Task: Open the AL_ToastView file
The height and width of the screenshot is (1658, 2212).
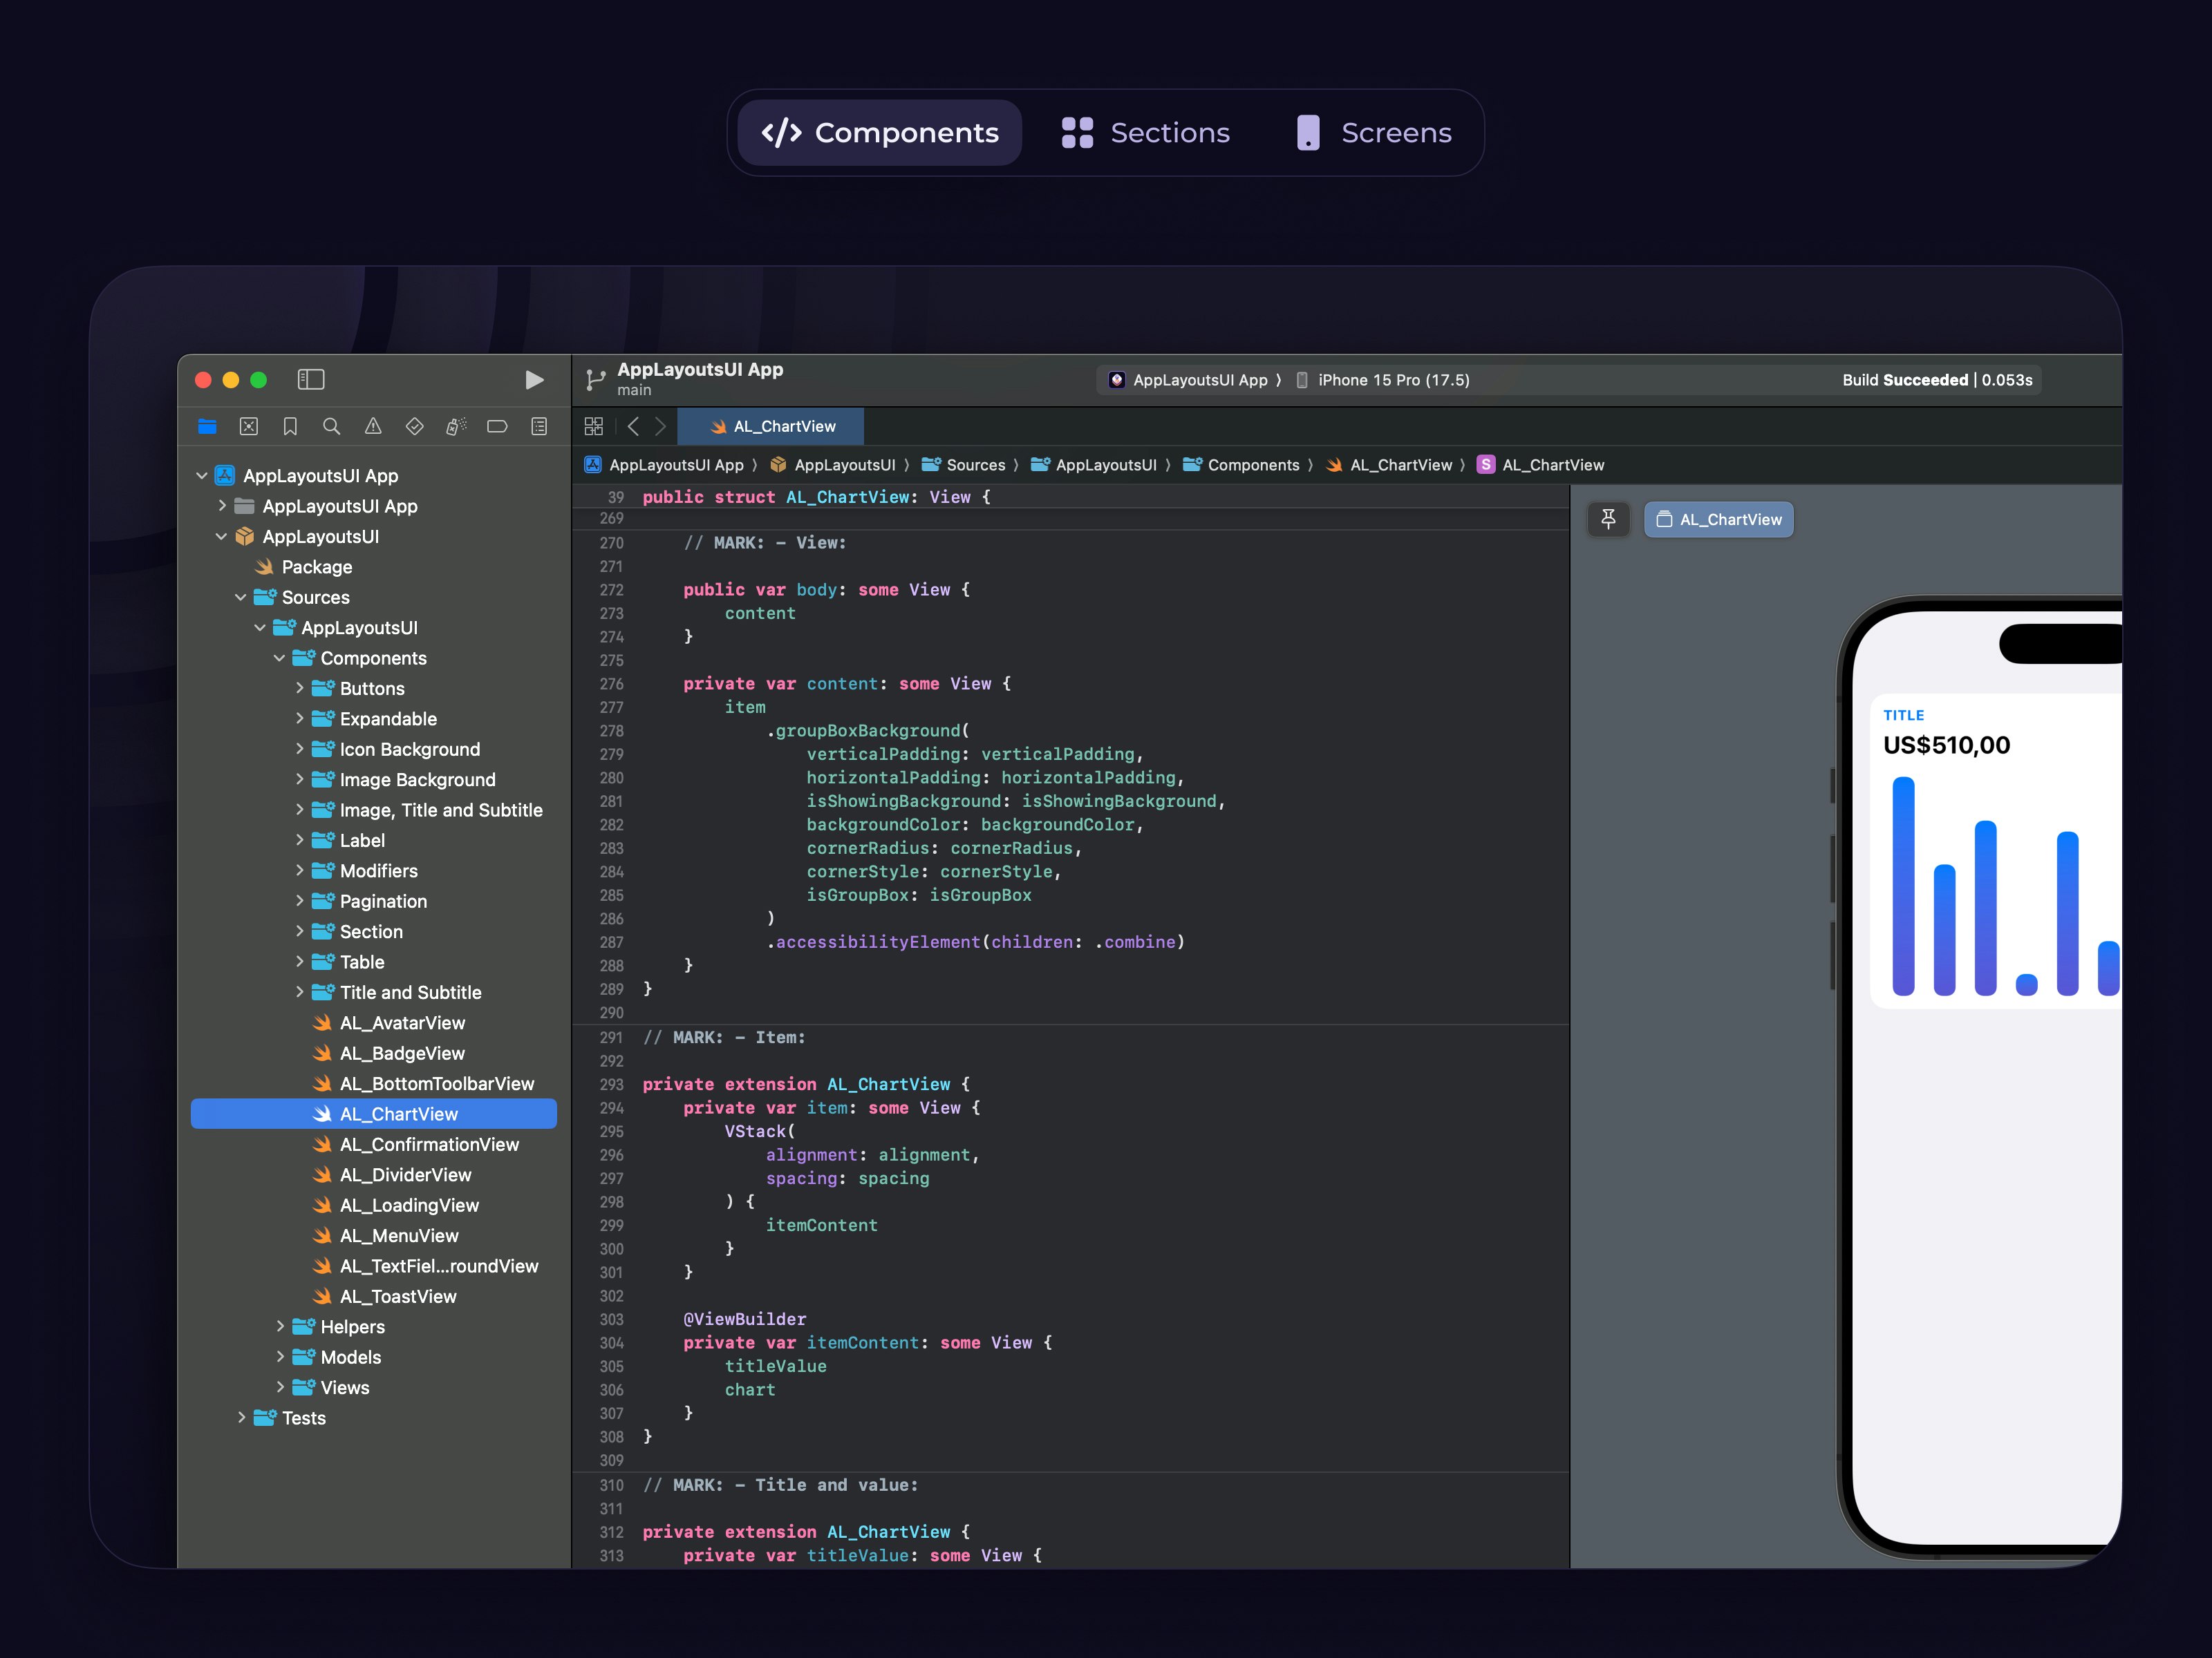Action: tap(385, 1296)
